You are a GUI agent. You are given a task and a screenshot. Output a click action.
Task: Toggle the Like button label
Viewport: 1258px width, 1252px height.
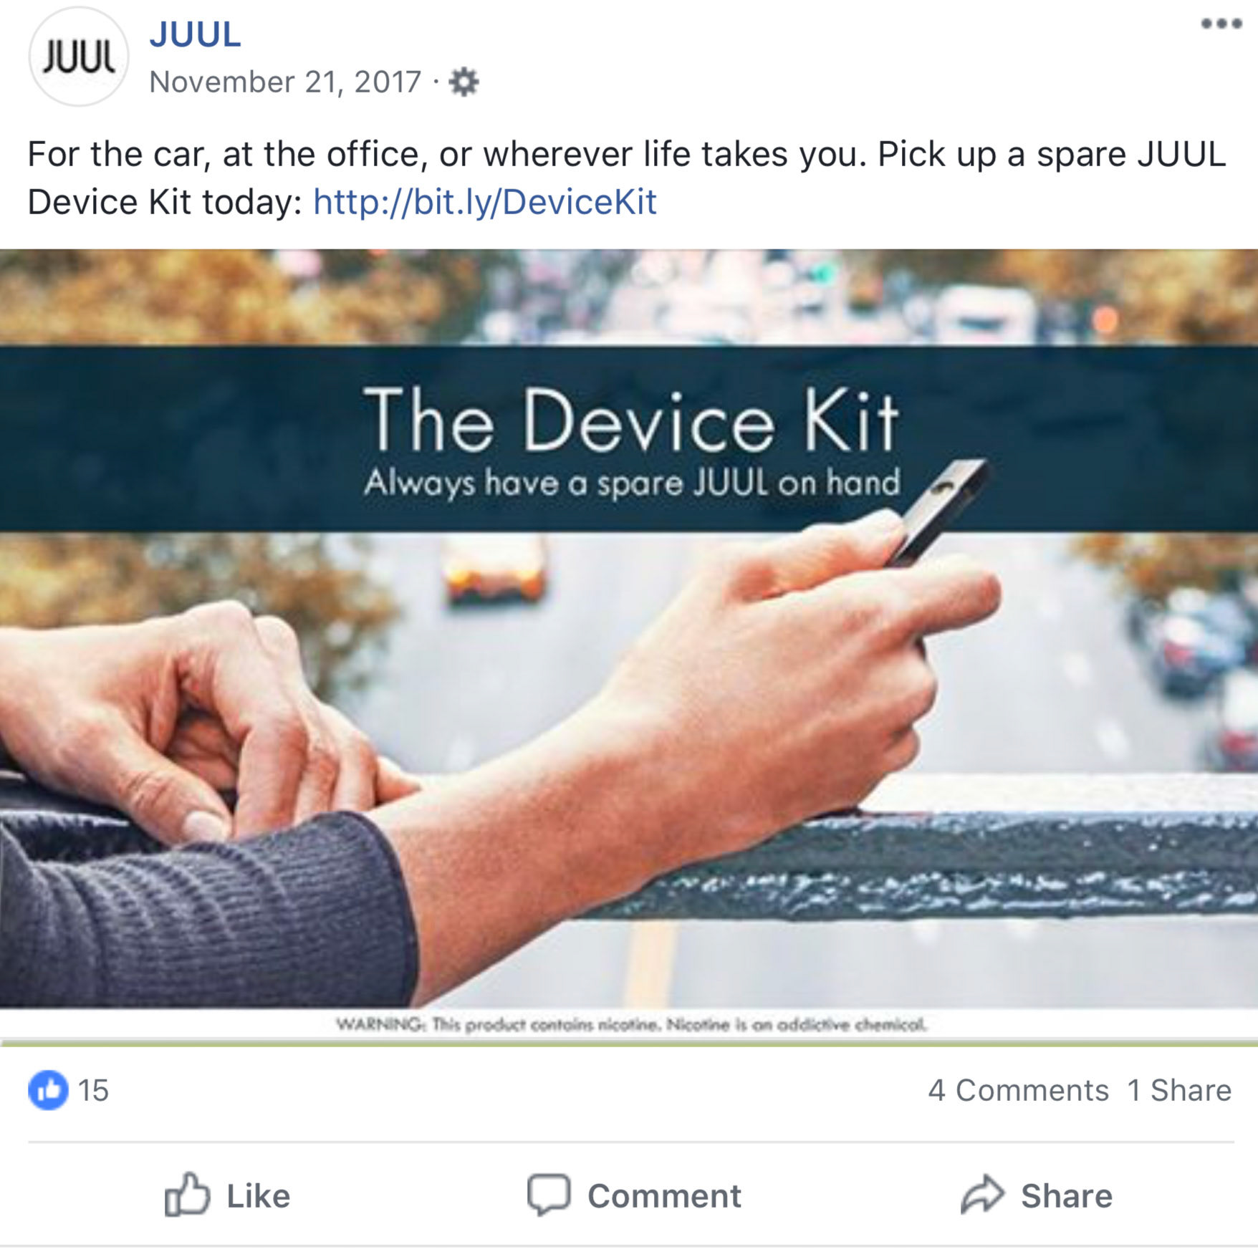click(259, 1196)
